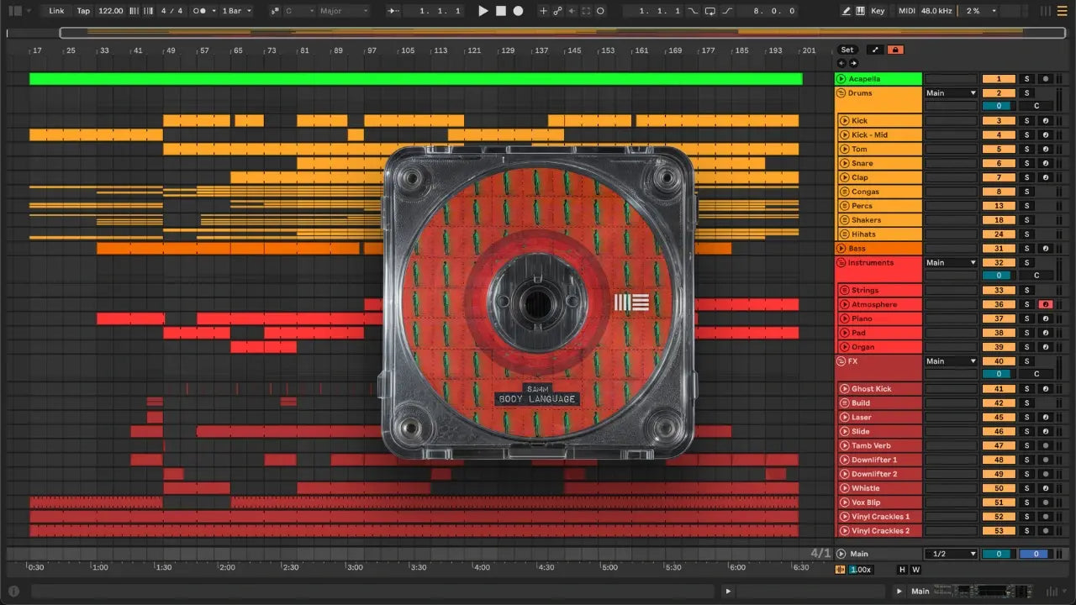Click the Set locator button
The height and width of the screenshot is (605, 1076).
847,50
